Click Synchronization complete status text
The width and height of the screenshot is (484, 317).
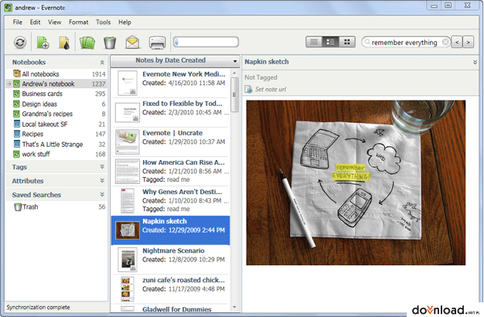click(x=39, y=308)
